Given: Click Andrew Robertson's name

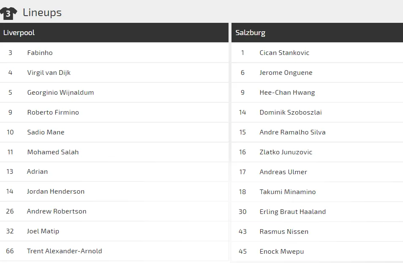Looking at the screenshot, I should (57, 211).
